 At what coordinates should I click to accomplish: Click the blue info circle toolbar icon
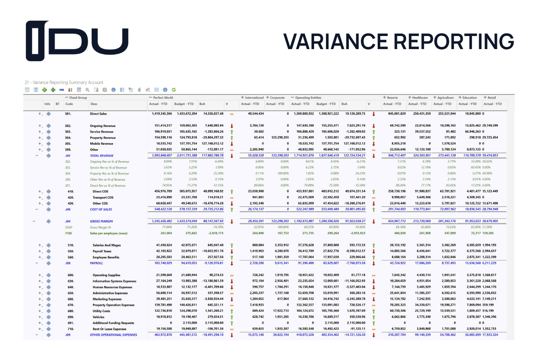coord(113,90)
